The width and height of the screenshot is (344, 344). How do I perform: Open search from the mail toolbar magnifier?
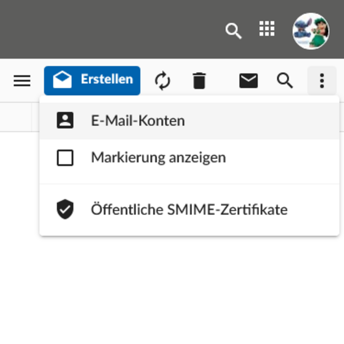[x=285, y=81]
